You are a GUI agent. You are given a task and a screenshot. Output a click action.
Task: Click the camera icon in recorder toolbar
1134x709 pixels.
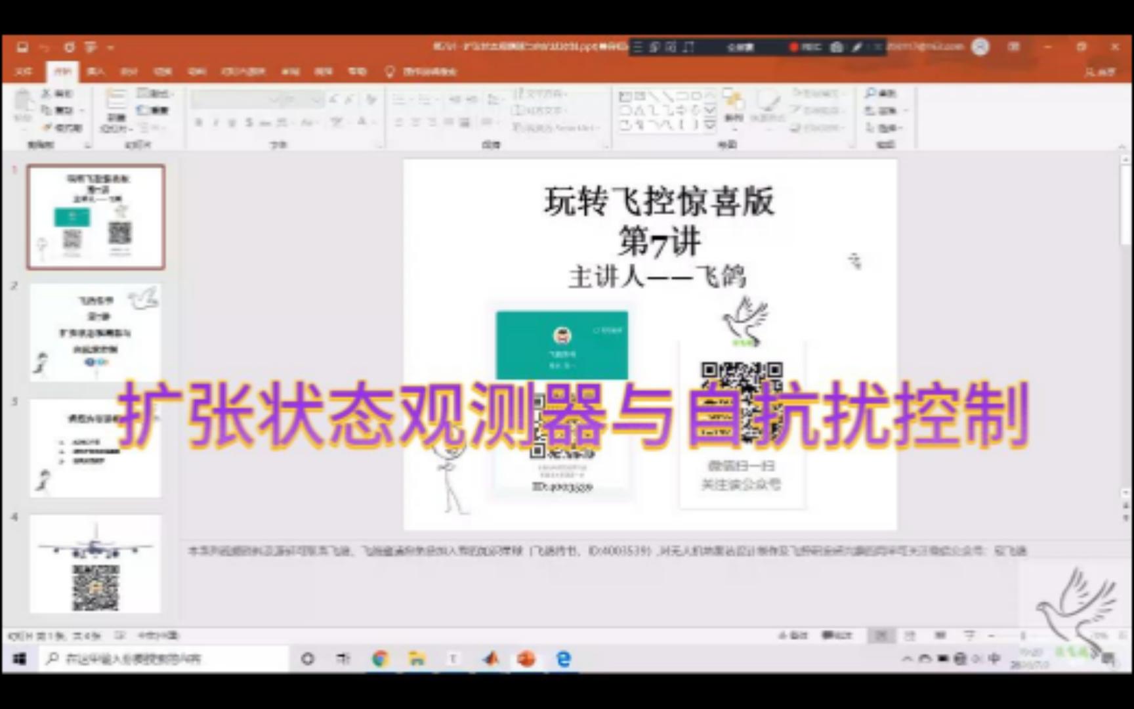(x=837, y=47)
